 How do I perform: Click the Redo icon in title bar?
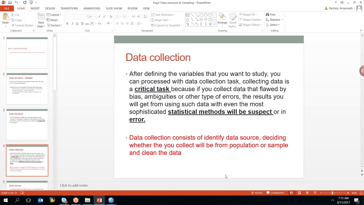[25, 3]
